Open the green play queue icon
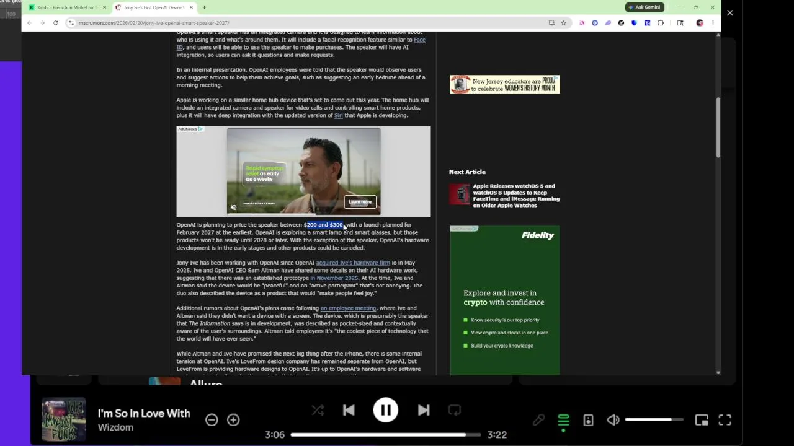The image size is (794, 446). pos(563,420)
